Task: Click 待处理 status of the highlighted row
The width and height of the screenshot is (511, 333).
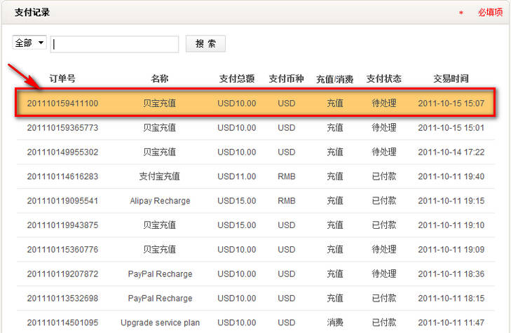Action: click(383, 104)
